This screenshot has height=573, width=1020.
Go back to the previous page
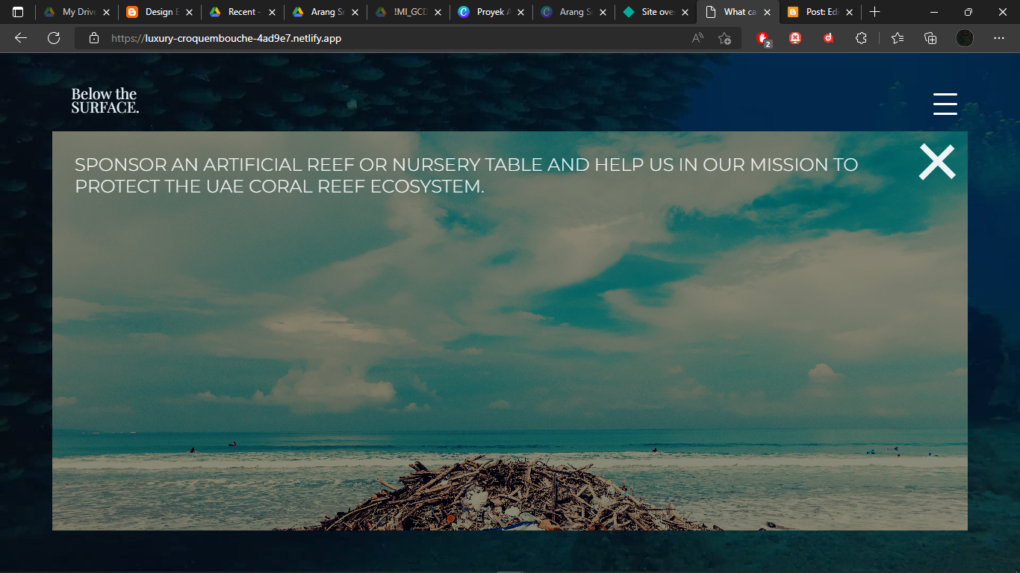(x=21, y=38)
